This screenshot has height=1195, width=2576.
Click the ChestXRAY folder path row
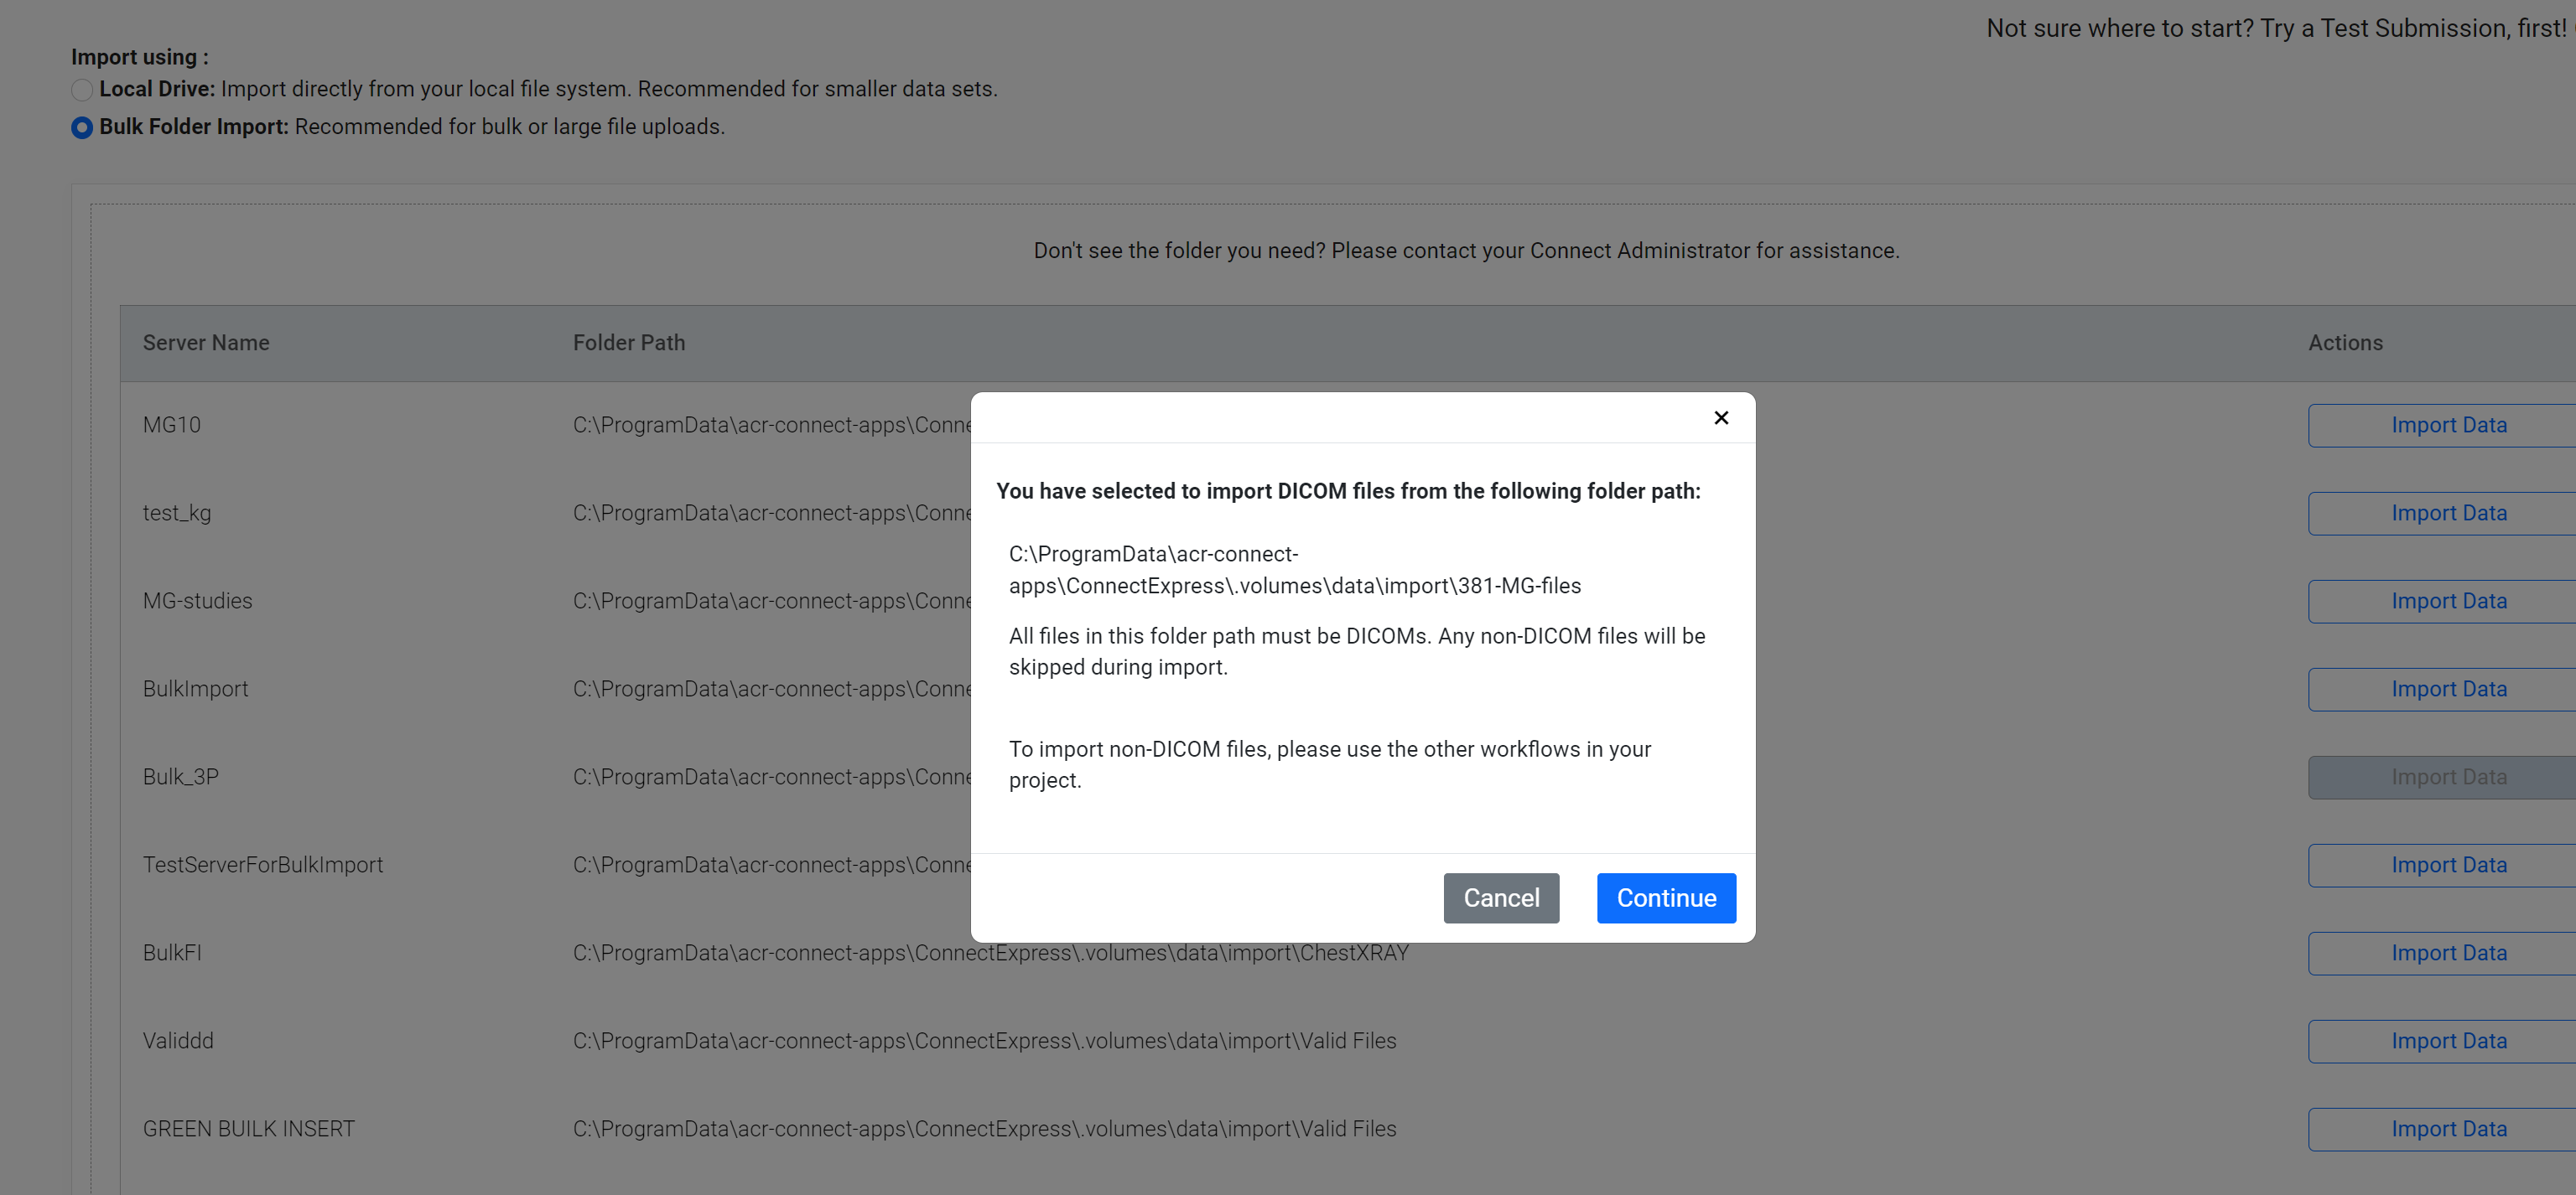coord(990,952)
